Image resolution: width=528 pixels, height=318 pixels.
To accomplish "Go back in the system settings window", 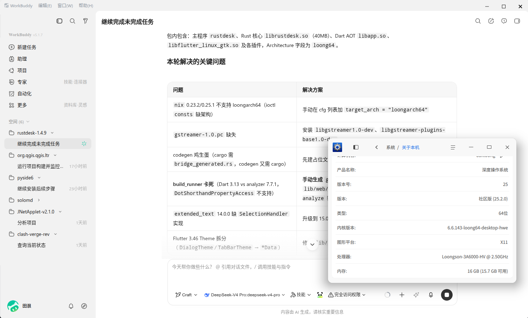I will click(377, 147).
